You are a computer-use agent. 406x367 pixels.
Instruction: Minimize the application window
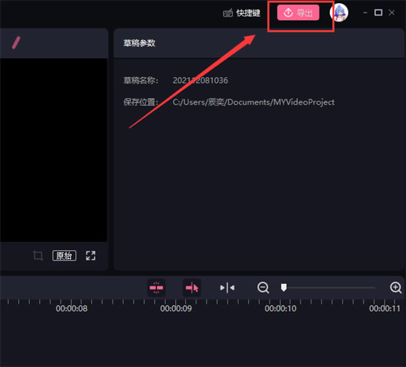pyautogui.click(x=365, y=12)
